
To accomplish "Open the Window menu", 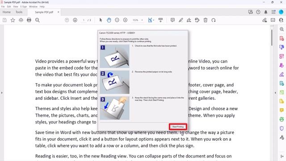I will click(33, 7).
